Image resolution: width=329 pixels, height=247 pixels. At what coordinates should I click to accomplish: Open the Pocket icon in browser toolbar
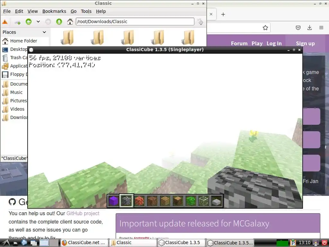click(298, 28)
